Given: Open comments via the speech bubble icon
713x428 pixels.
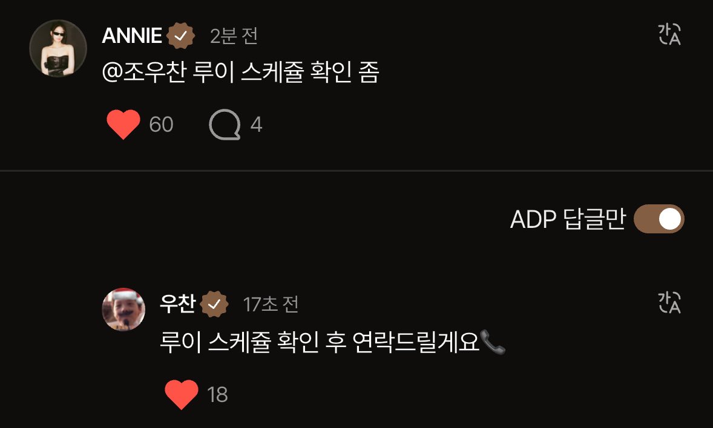Looking at the screenshot, I should (225, 124).
